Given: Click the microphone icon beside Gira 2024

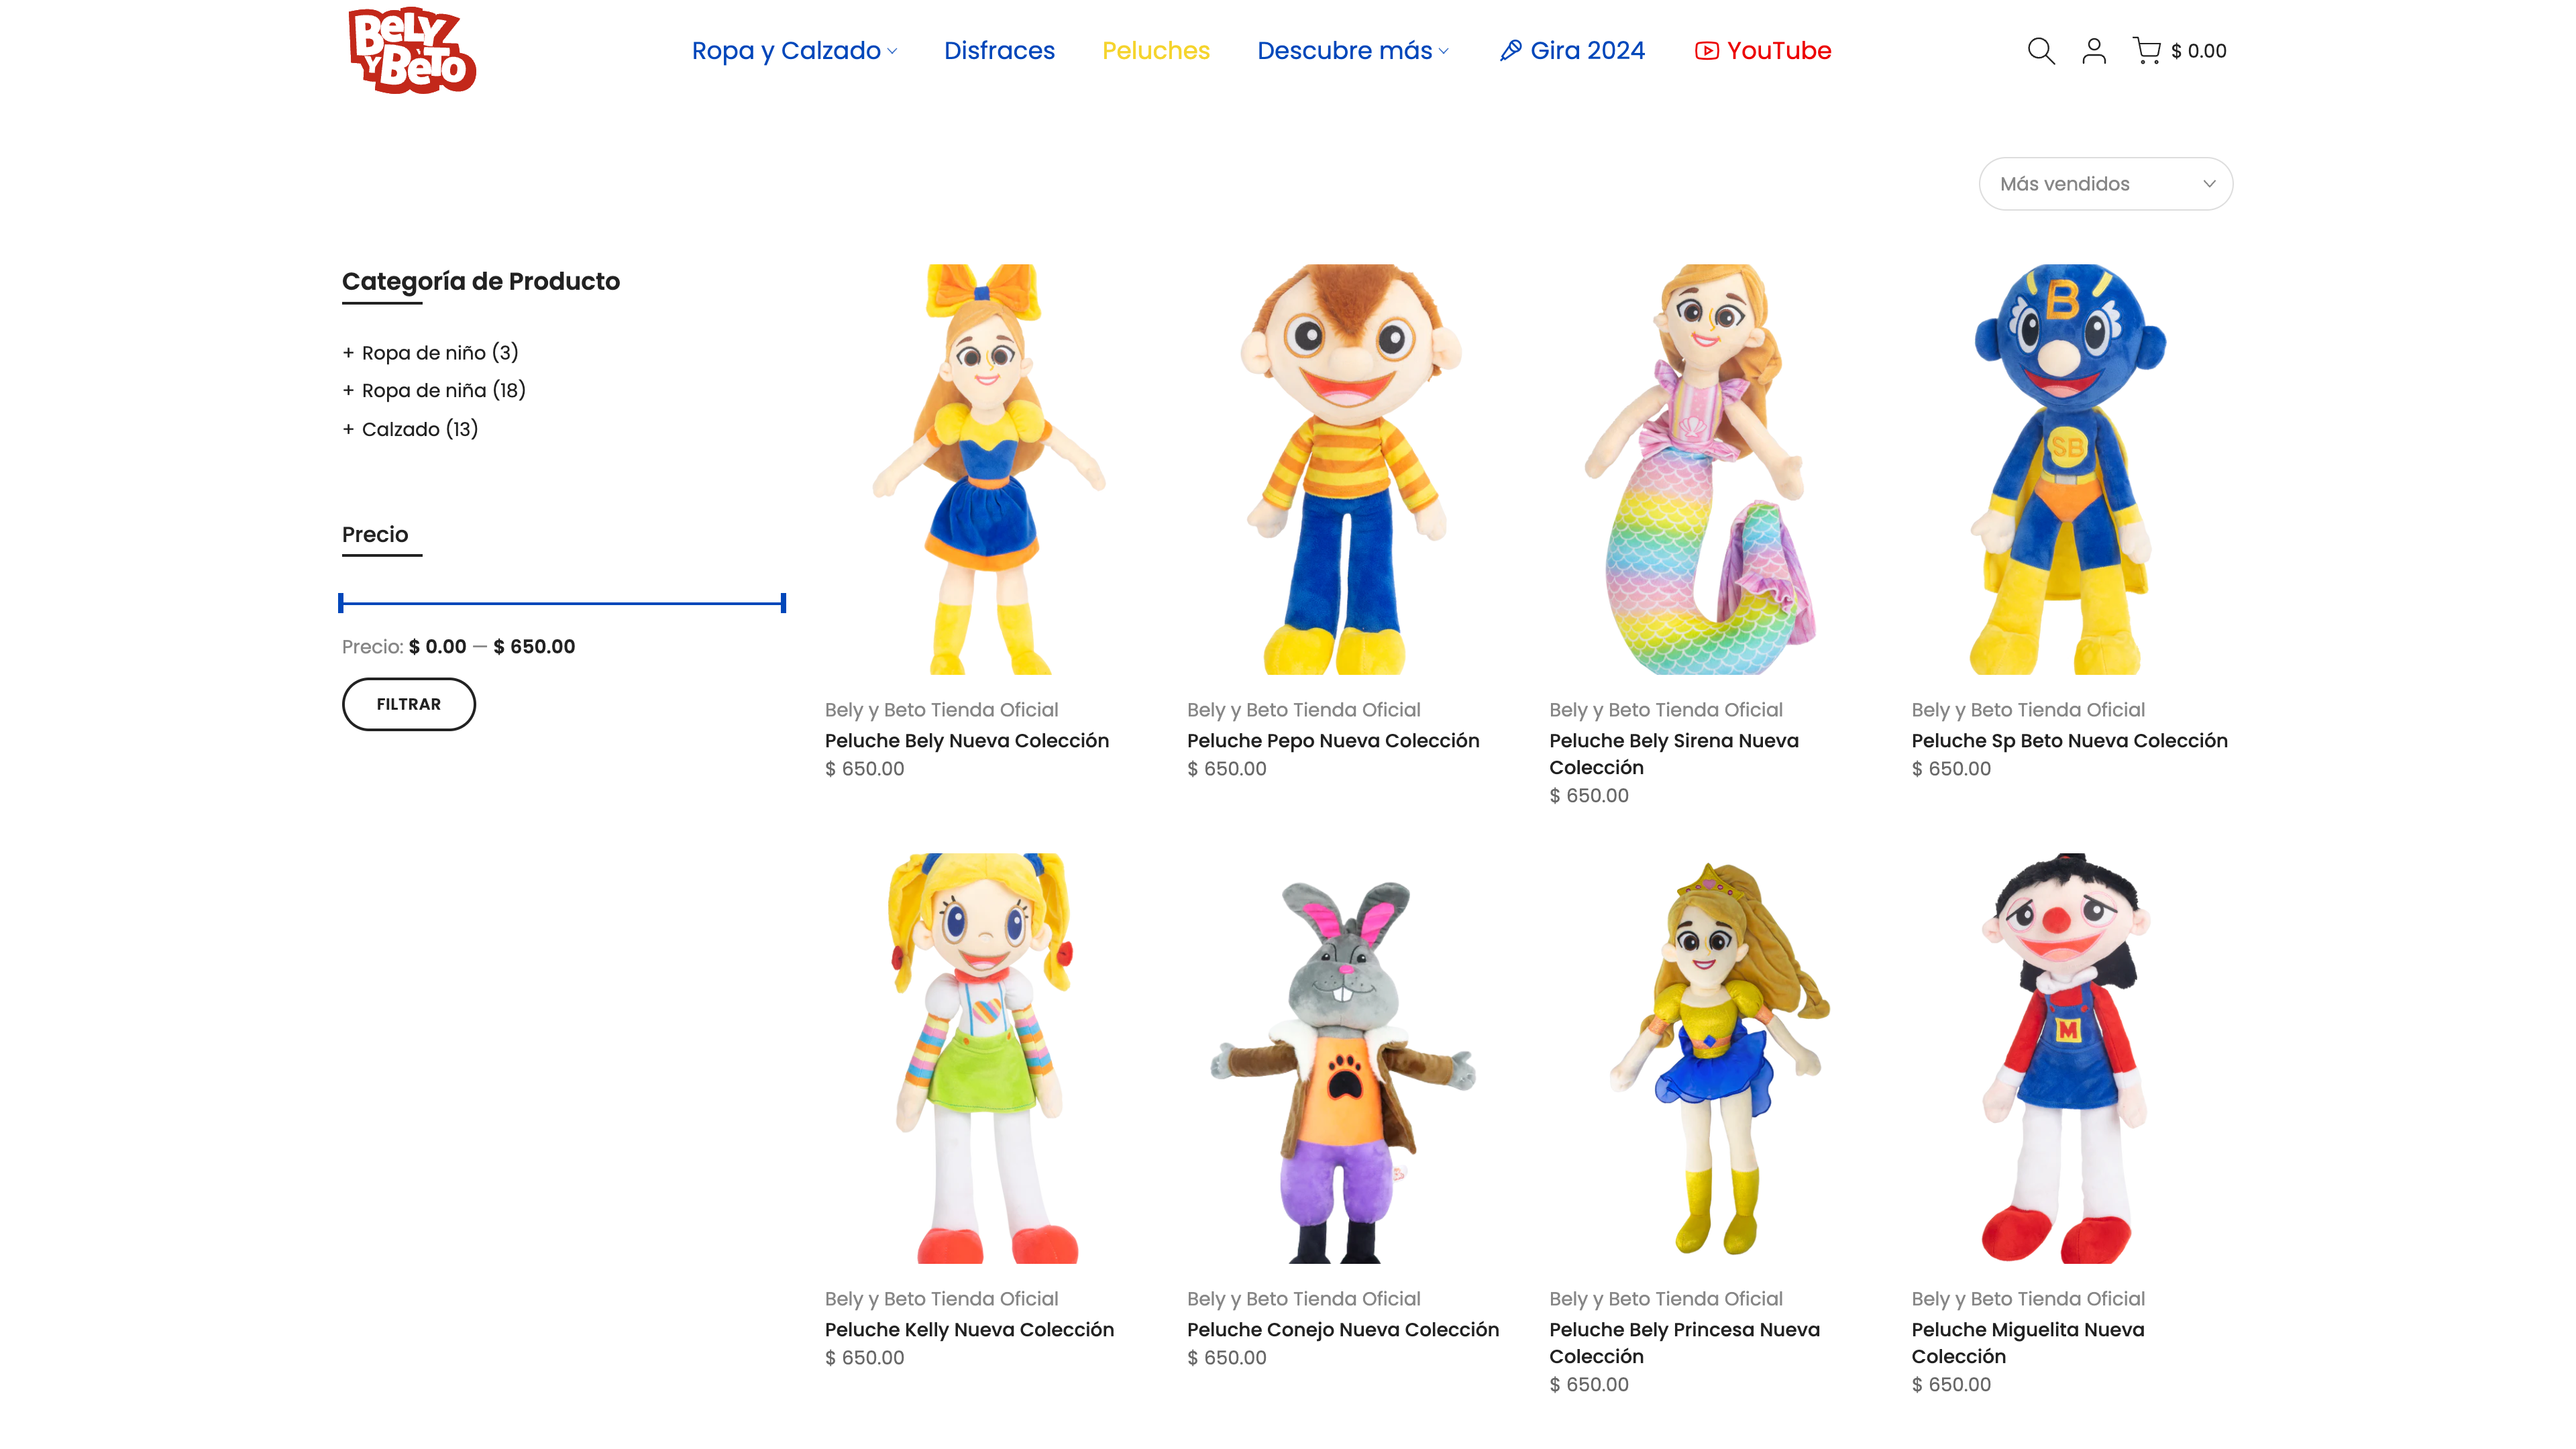Looking at the screenshot, I should click(1510, 51).
